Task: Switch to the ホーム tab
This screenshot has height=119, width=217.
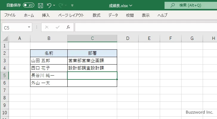Action: 29,15
